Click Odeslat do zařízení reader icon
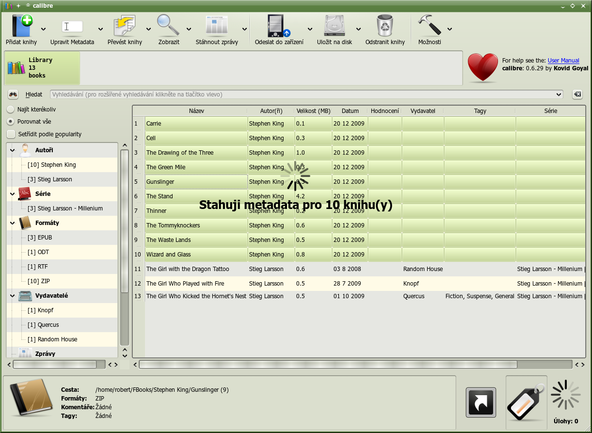Image resolution: width=592 pixels, height=433 pixels. [279, 26]
